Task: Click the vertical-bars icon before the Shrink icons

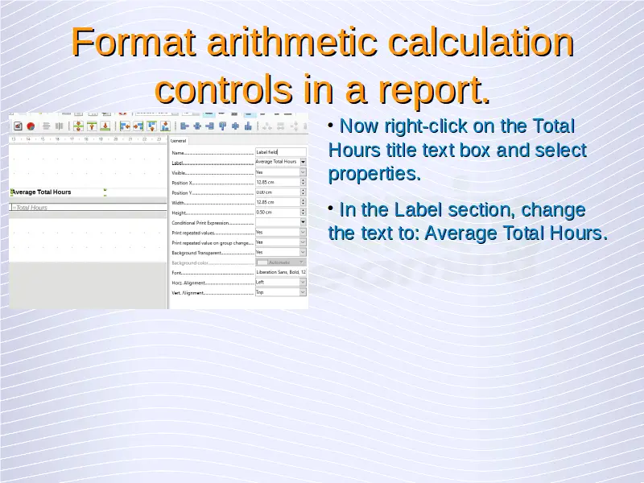Action: (x=59, y=126)
